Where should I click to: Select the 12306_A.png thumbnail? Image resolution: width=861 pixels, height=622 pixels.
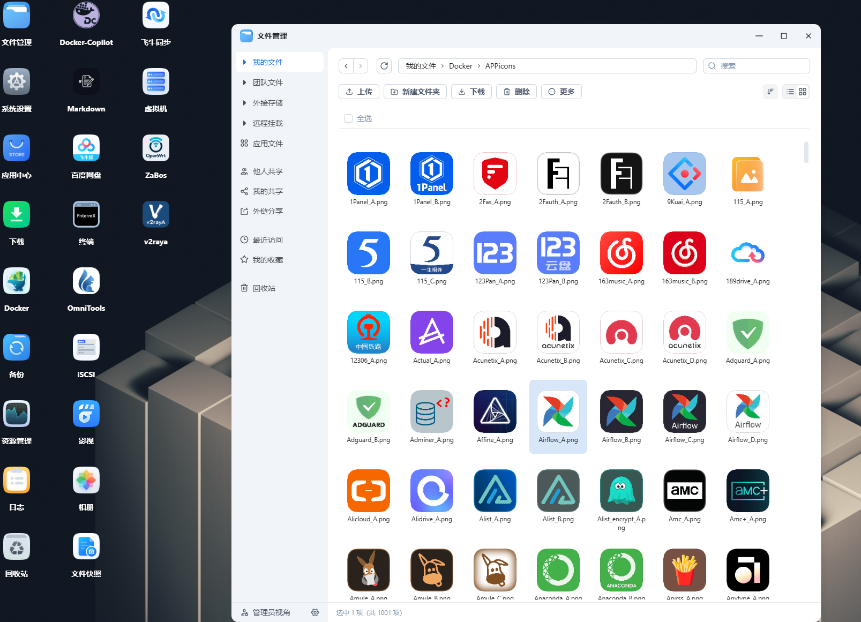click(x=369, y=332)
